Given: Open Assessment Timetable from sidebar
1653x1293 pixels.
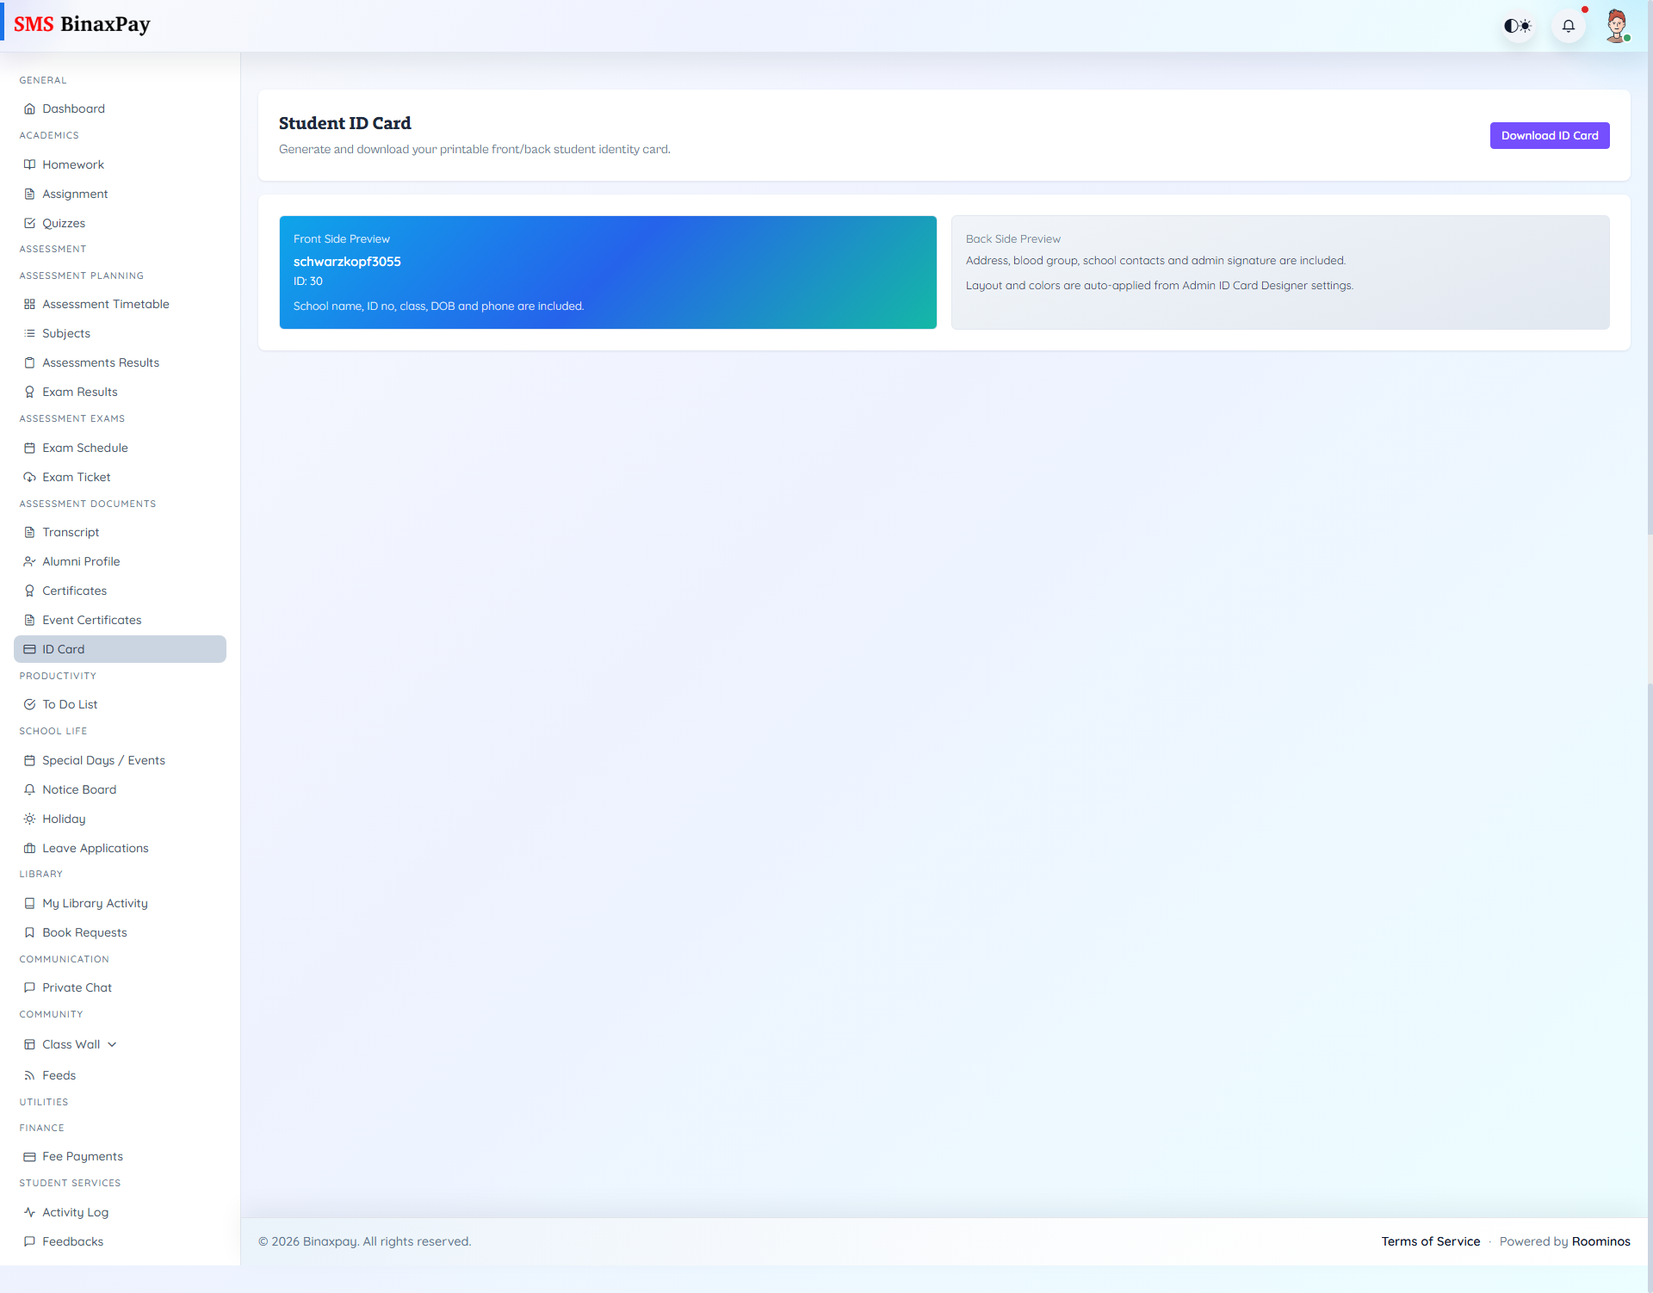Looking at the screenshot, I should tap(105, 304).
